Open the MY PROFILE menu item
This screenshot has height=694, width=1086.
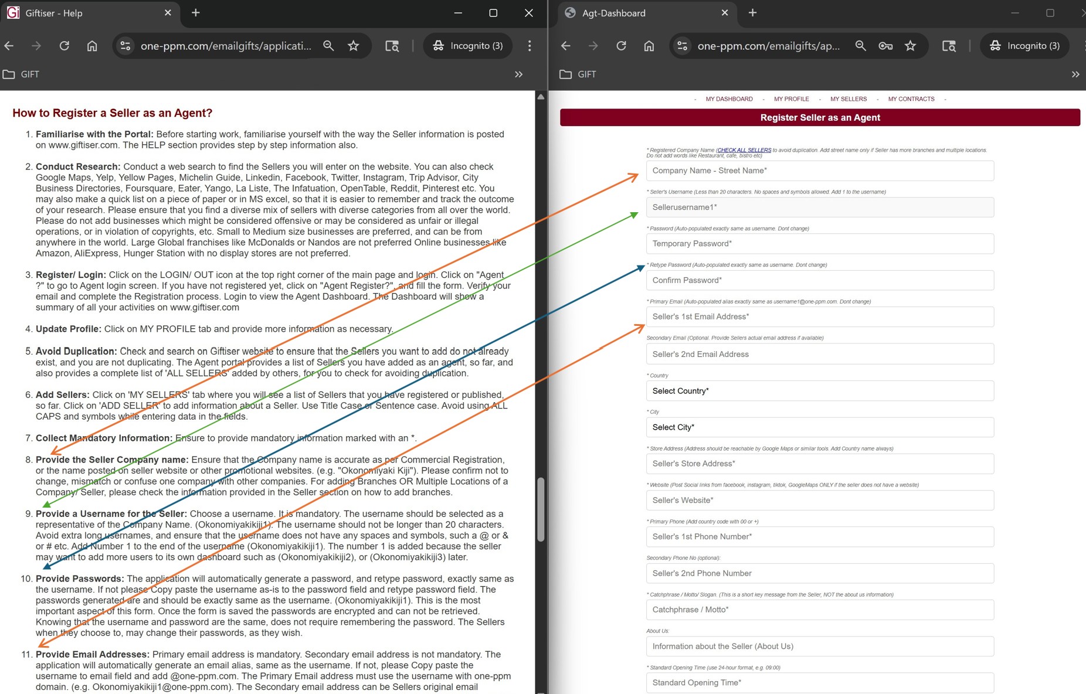tap(791, 99)
